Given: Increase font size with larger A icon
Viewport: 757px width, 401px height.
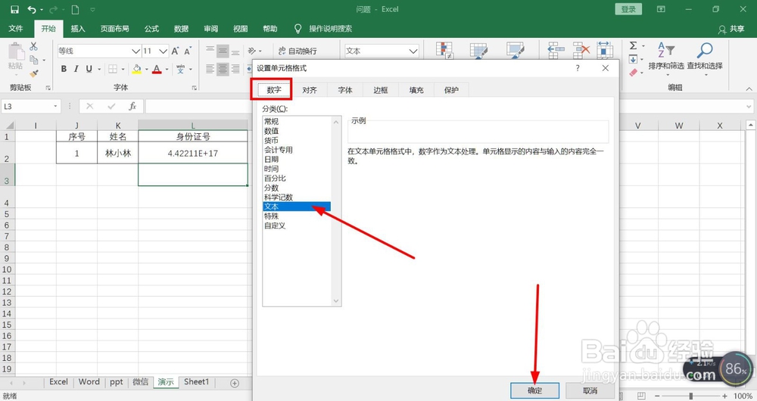Looking at the screenshot, I should coord(176,51).
